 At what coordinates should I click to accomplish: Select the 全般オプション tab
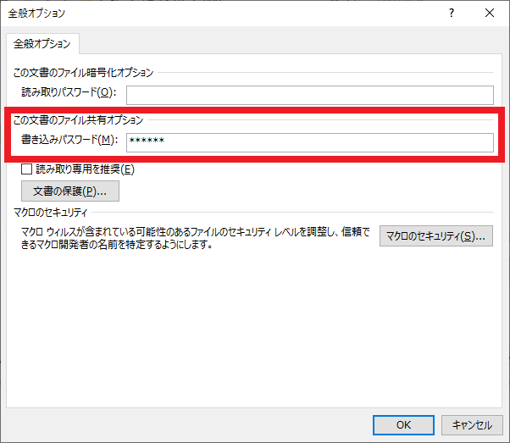coord(42,43)
